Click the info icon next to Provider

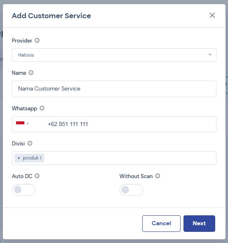coord(37,40)
